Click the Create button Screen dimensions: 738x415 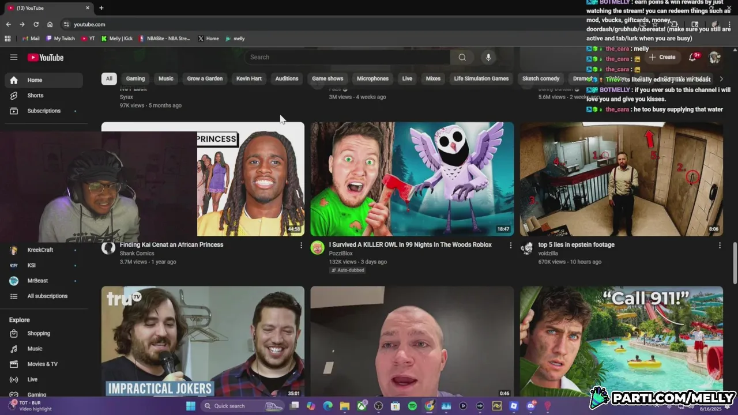662,57
